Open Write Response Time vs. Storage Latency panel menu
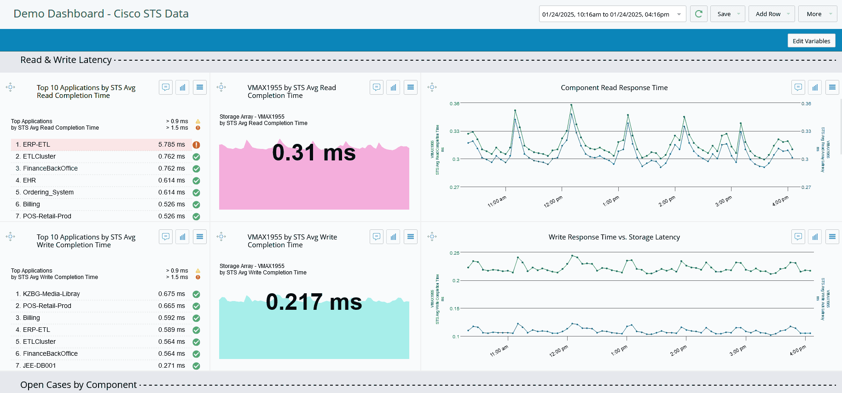Screen dimensions: 842x393 pyautogui.click(x=832, y=237)
